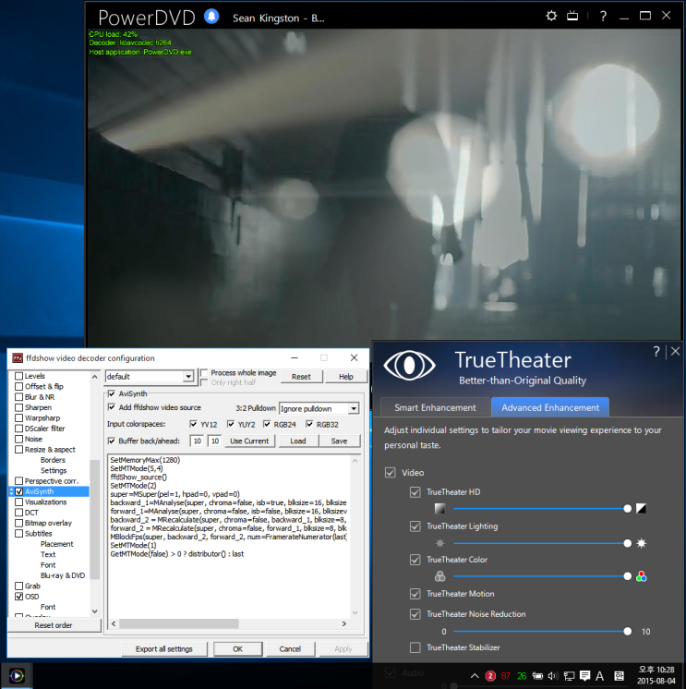The height and width of the screenshot is (689, 686).
Task: Show hidden system tray icons chevron
Action: pos(475,676)
